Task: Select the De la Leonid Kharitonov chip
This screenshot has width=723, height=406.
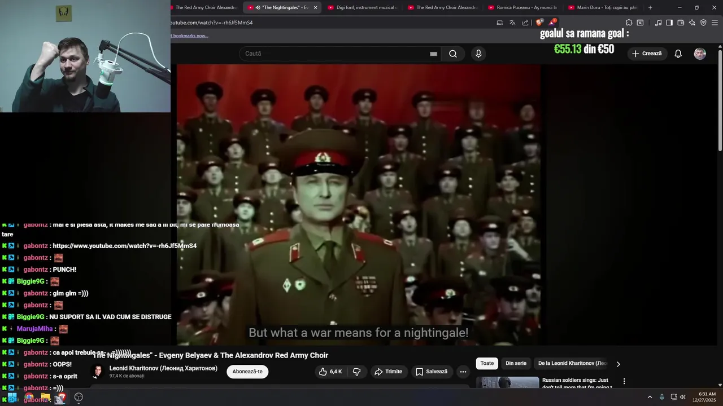Action: click(572, 364)
